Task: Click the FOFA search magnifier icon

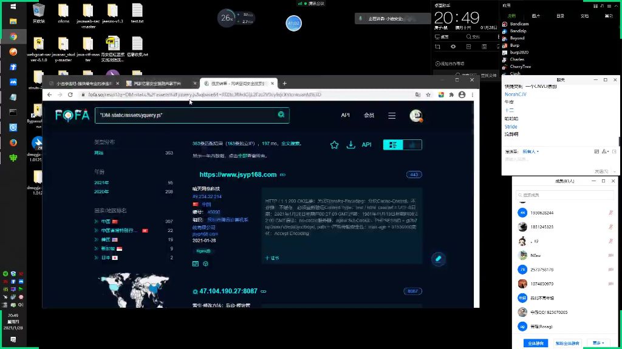Action: click(281, 115)
